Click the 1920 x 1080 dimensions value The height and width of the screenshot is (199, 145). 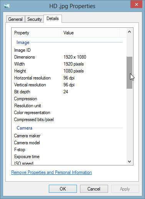75,57
